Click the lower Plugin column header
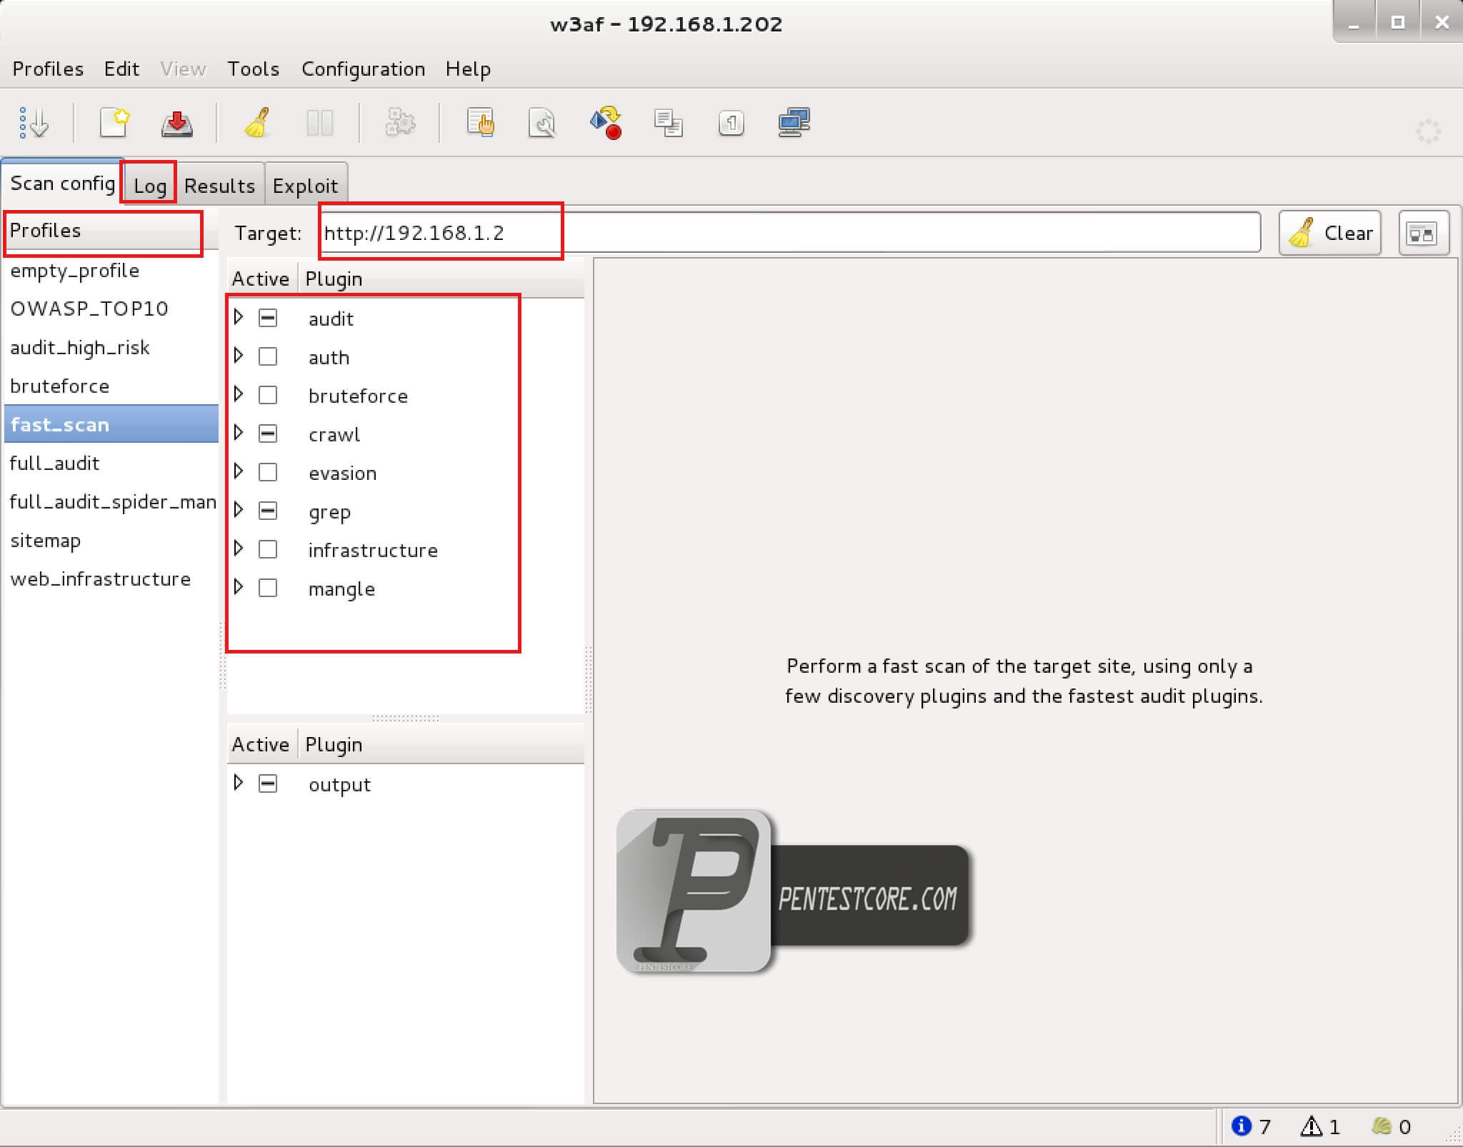1463x1147 pixels. (x=441, y=744)
